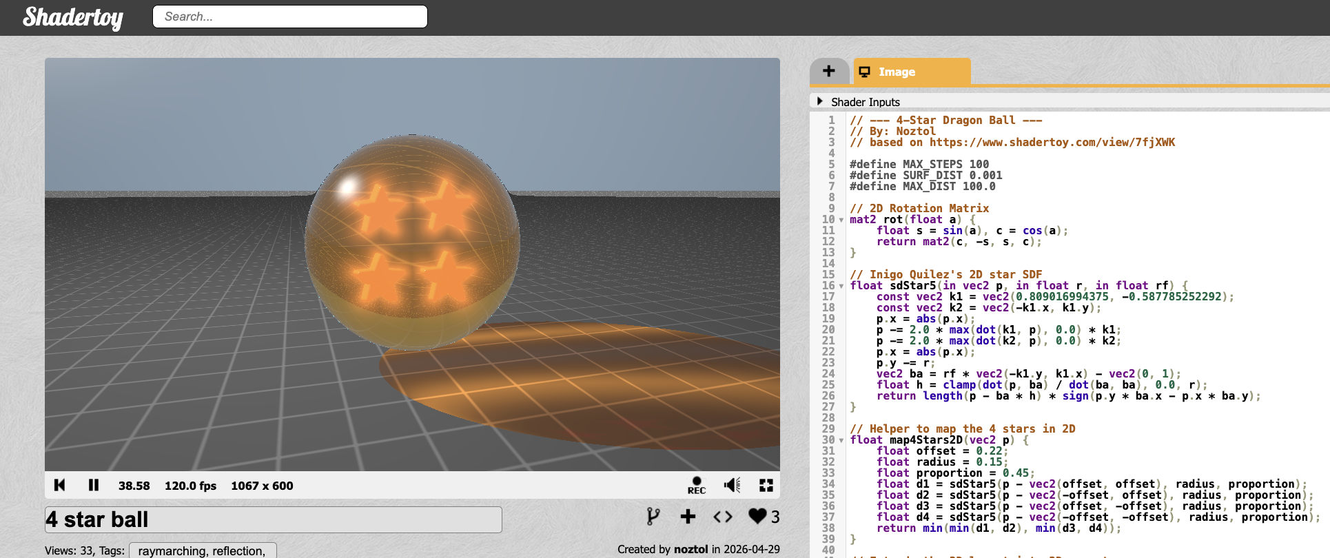
Task: Reset shader time to start
Action: (60, 485)
